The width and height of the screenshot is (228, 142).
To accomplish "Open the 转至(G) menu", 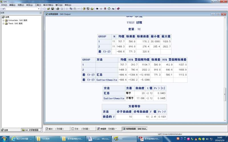I will (29, 5).
